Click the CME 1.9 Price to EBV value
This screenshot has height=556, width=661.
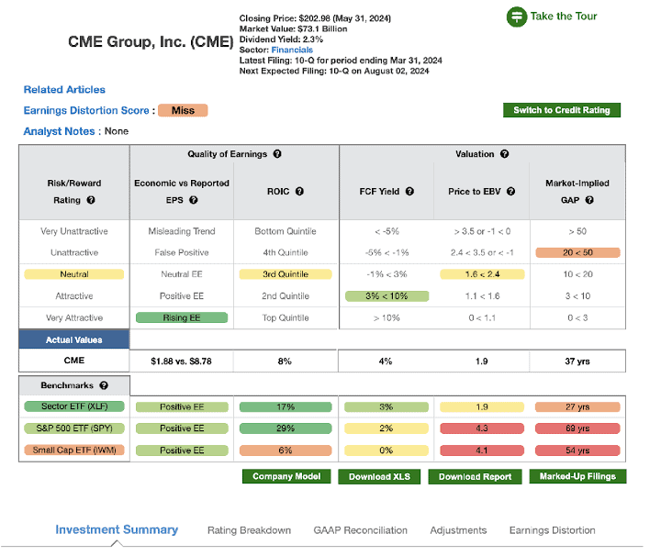481,361
